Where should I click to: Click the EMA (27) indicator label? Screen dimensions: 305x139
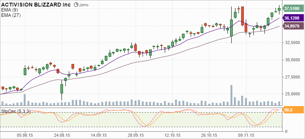click(10, 15)
